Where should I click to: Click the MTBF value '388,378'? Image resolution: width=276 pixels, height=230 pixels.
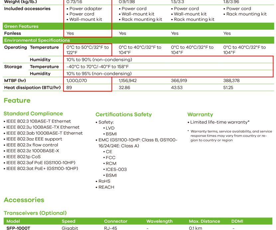click(231, 81)
